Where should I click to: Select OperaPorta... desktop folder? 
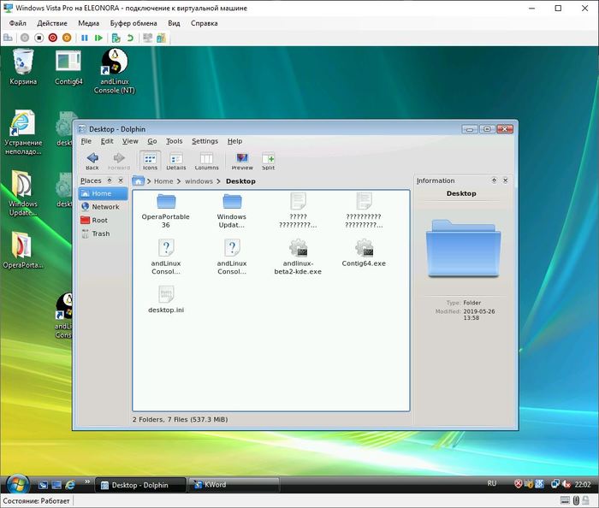click(23, 251)
